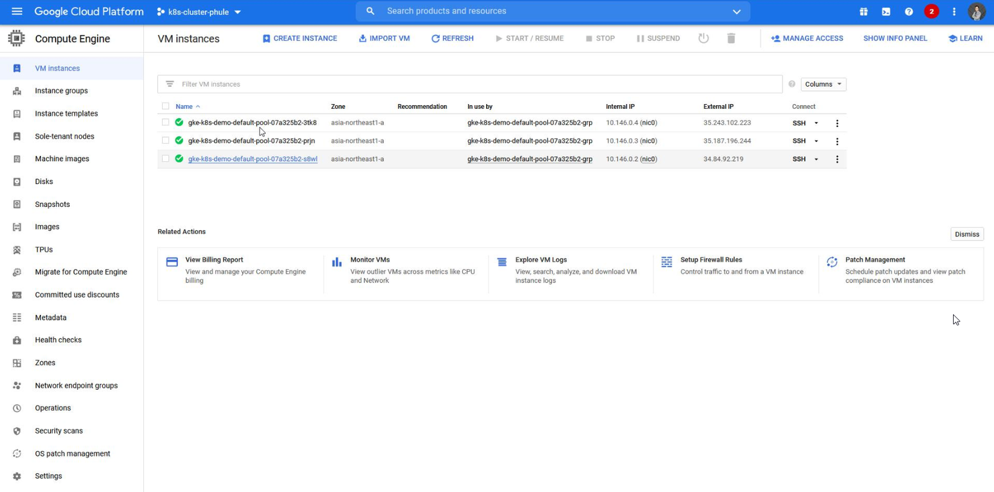Connect via SSH to instance prjn
994x492 pixels.
pos(799,141)
